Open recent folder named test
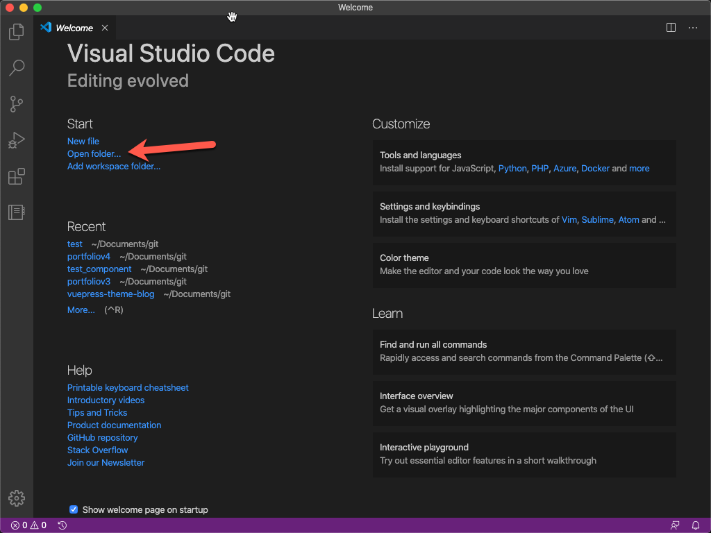The image size is (711, 533). (75, 244)
